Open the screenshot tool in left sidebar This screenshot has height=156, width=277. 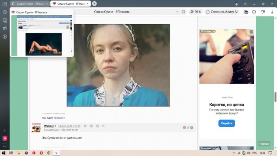5,20
